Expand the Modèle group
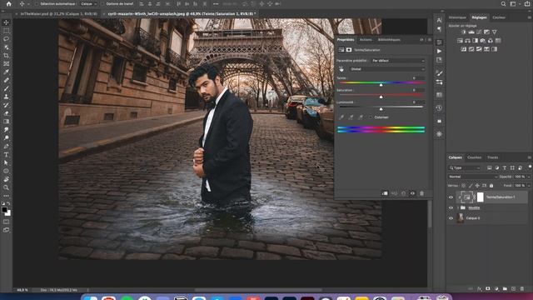 click(x=458, y=207)
